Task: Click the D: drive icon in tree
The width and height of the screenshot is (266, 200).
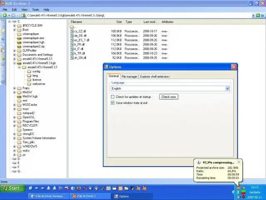Action: point(15,159)
